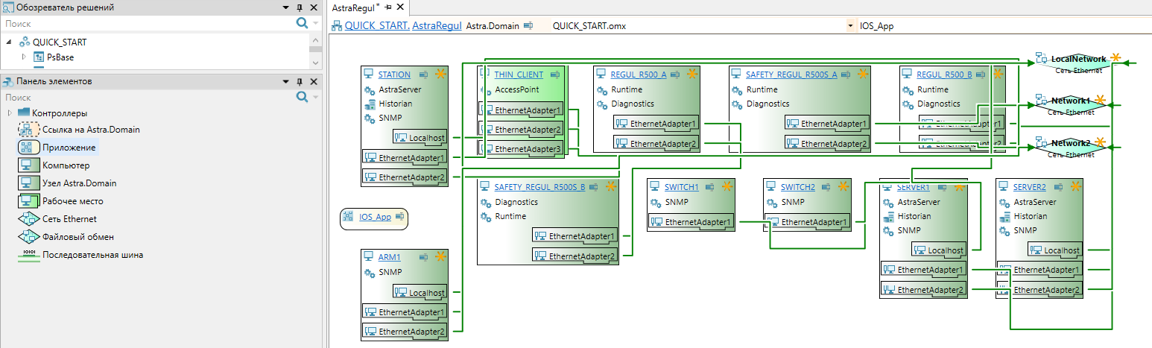Open Панель элементов panel options menu

pyautogui.click(x=285, y=81)
